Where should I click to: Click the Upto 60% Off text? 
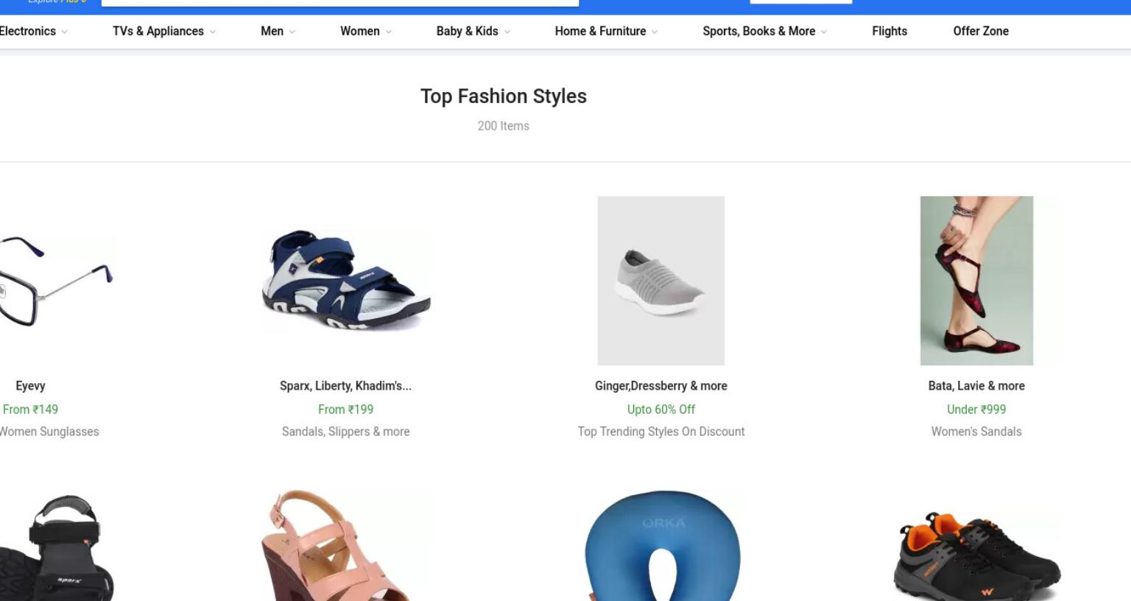point(661,410)
